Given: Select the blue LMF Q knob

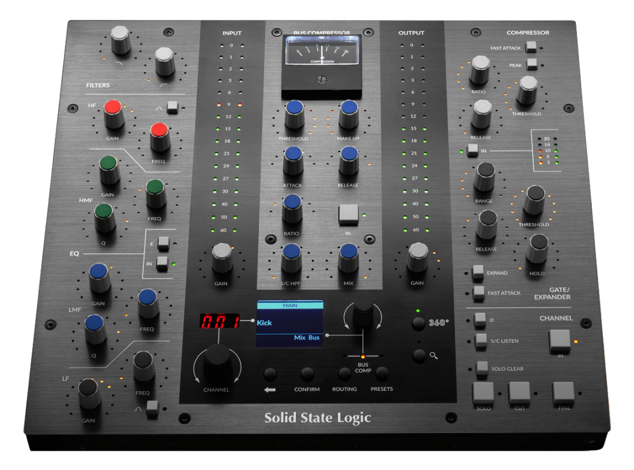Looking at the screenshot, I should click(95, 329).
